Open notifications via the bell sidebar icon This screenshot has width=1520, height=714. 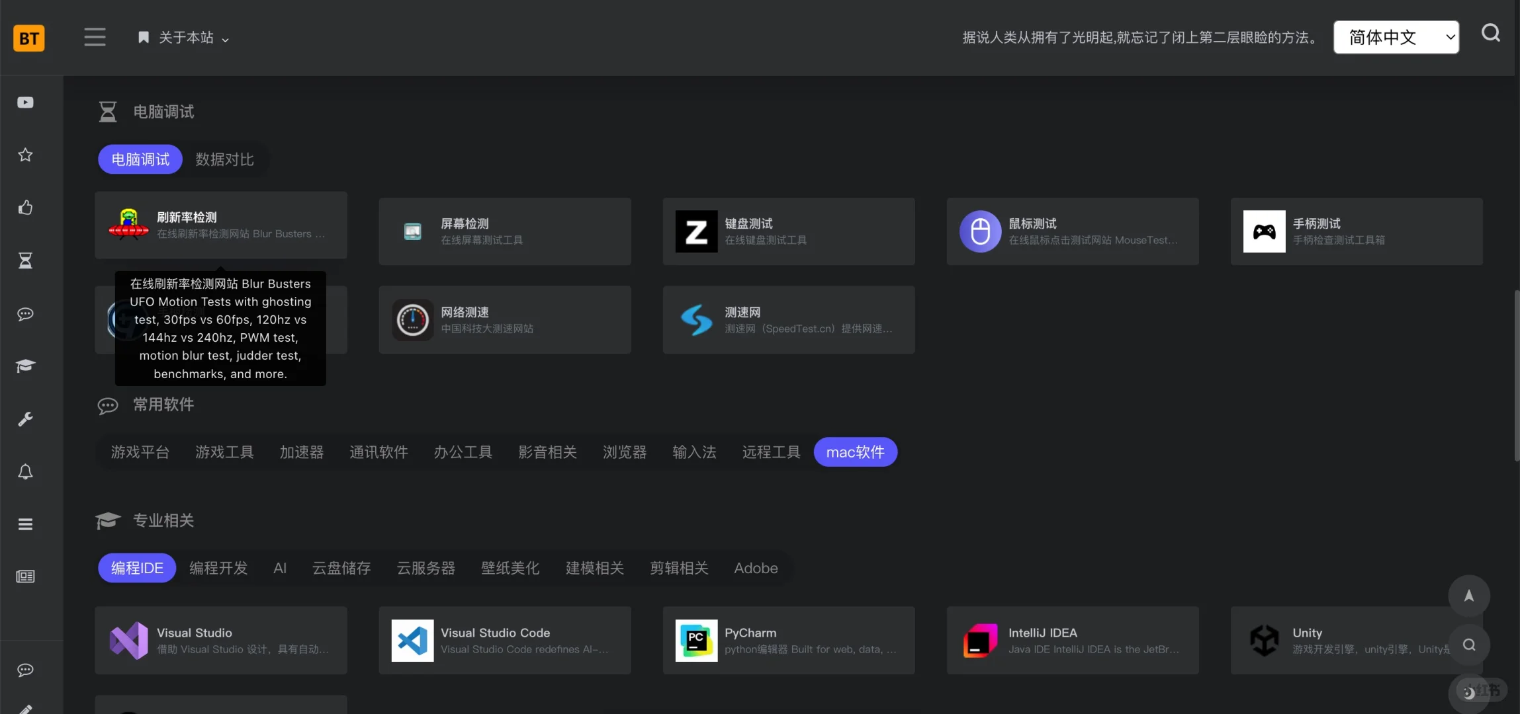(25, 471)
